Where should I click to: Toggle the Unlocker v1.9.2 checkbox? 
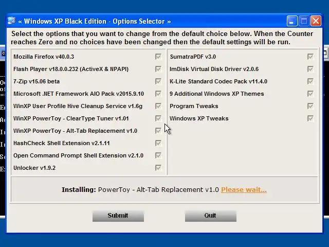pyautogui.click(x=158, y=168)
